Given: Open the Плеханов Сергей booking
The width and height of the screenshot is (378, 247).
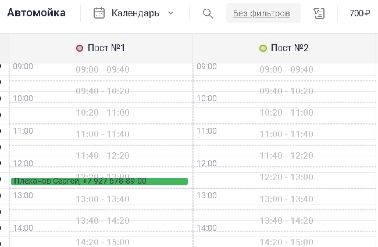Looking at the screenshot, I should [x=99, y=181].
